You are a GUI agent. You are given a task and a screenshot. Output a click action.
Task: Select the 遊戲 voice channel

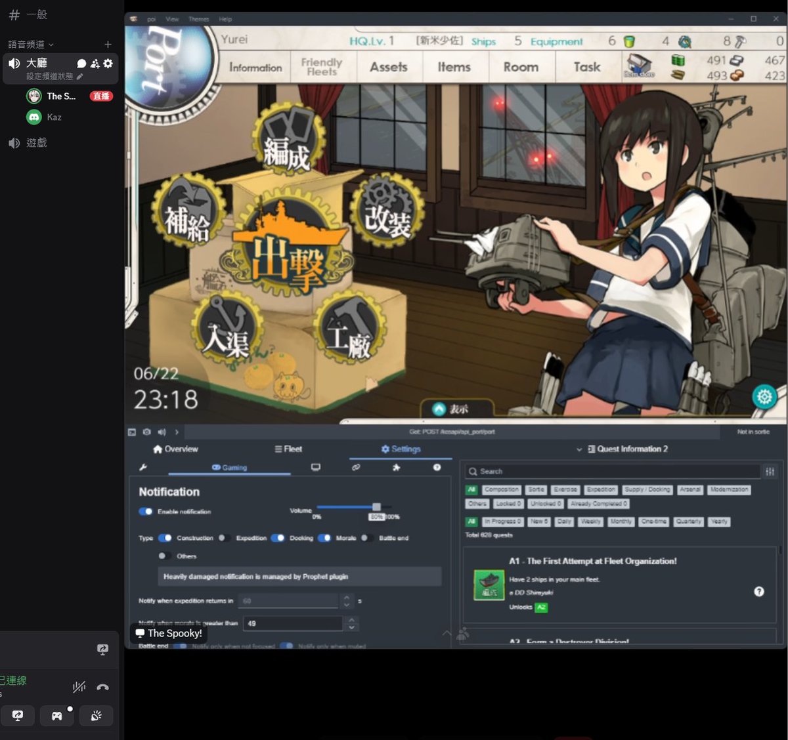(37, 143)
